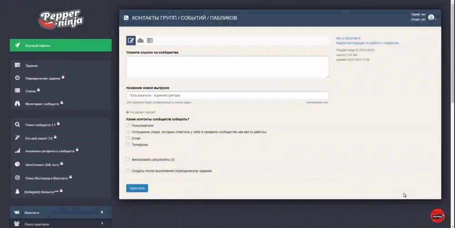Click the lock icon beside АвтоСегмент
Screen dimensions: 455x228
tap(62, 164)
